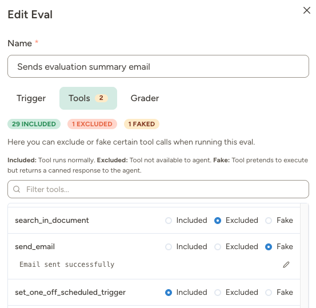Screen dimensions: 316x308
Task: Click the 'Edit Eval' dialog title
Action: pos(30,14)
